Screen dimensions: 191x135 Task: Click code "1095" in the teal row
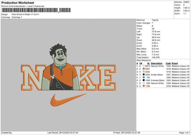click(x=168, y=77)
